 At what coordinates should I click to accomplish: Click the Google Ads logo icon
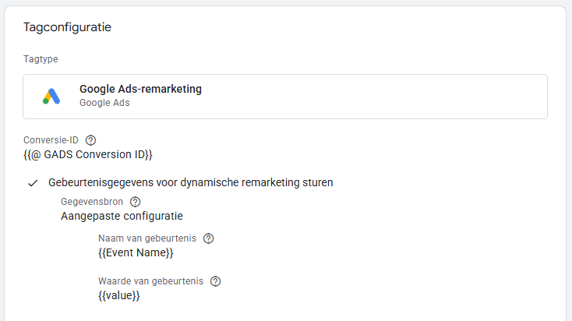[51, 97]
